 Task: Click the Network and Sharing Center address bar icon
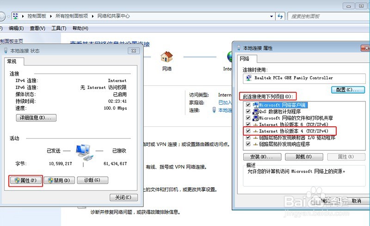pyautogui.click(x=16, y=16)
